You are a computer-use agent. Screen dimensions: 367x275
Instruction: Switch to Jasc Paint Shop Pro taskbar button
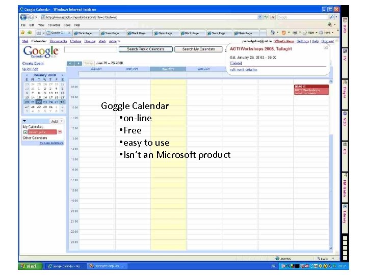click(x=108, y=266)
